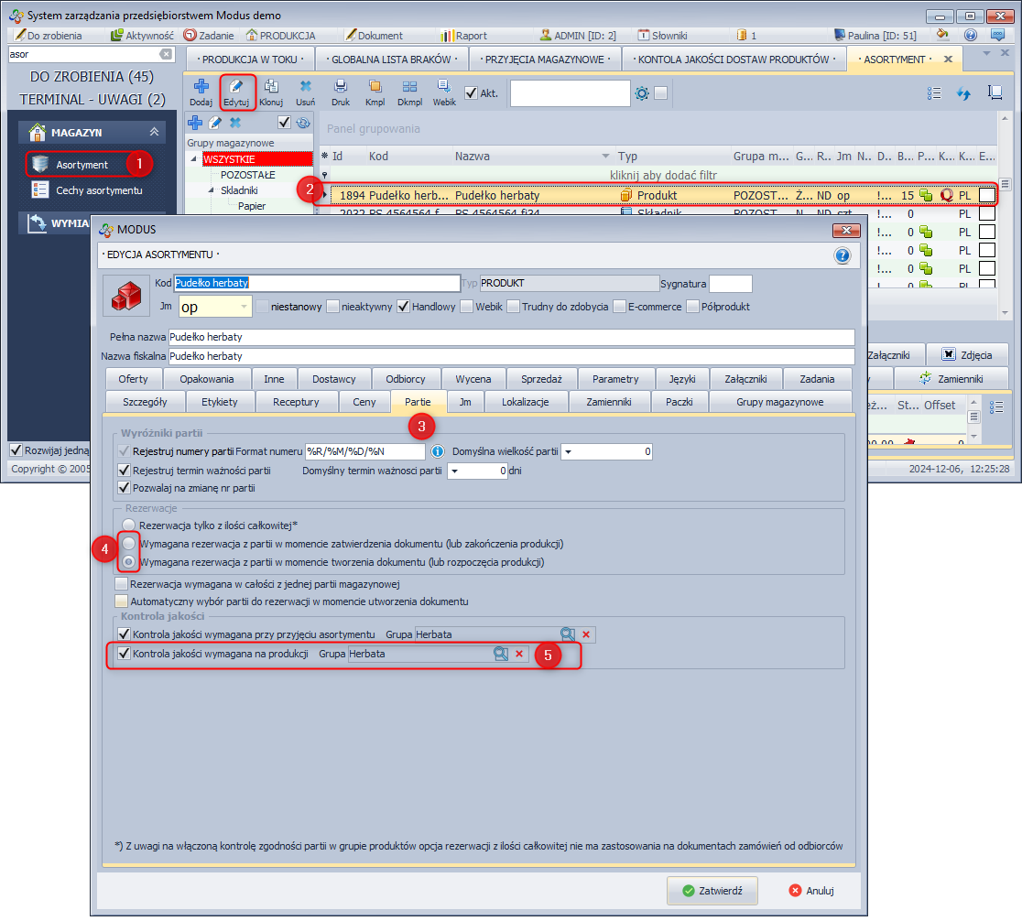Open format numeru info icon

click(438, 451)
